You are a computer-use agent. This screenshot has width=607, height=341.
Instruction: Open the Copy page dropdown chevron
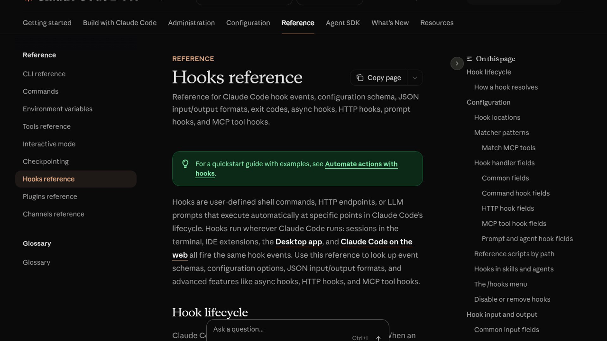click(x=415, y=78)
